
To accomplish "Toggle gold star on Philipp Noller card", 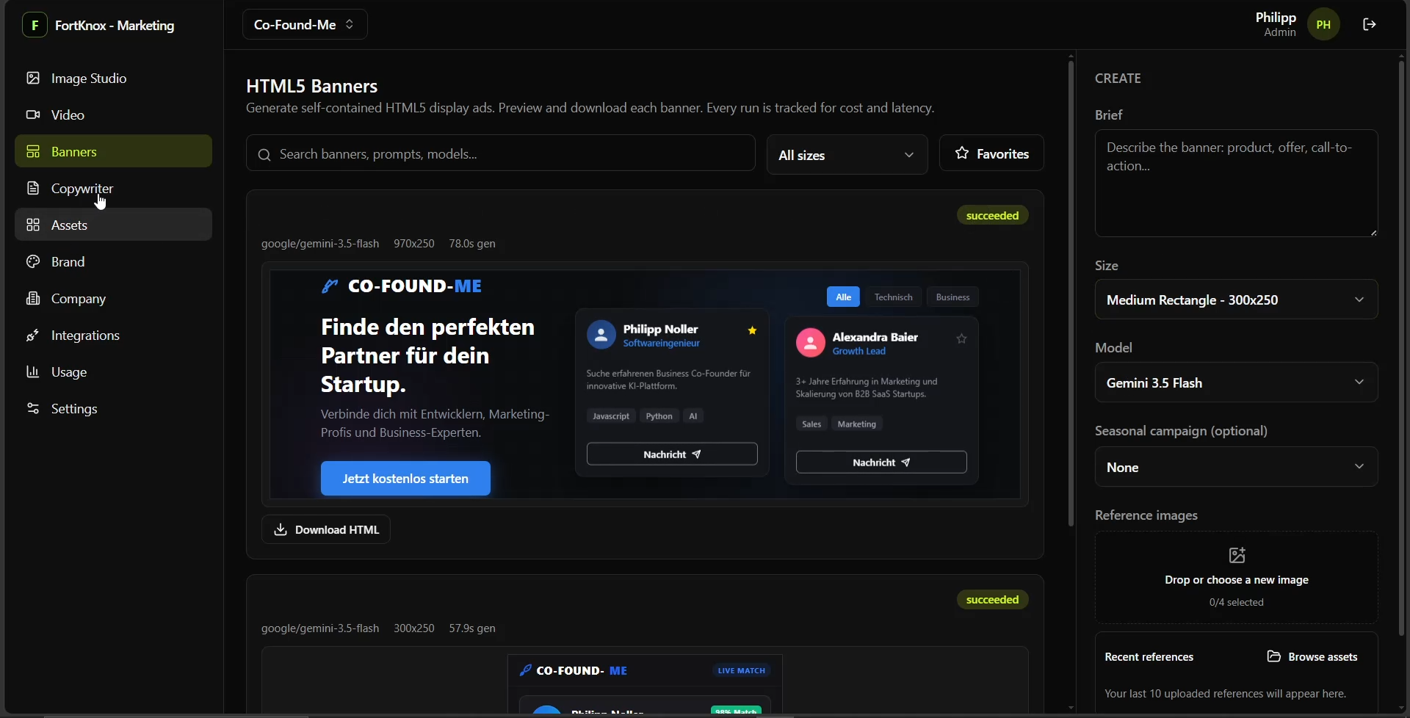I will (753, 331).
